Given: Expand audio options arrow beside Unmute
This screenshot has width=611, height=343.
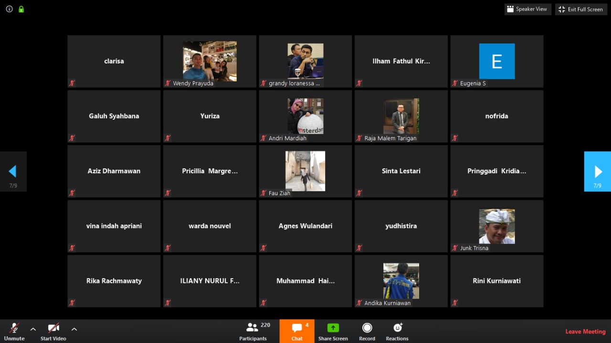Looking at the screenshot, I should click(x=33, y=329).
